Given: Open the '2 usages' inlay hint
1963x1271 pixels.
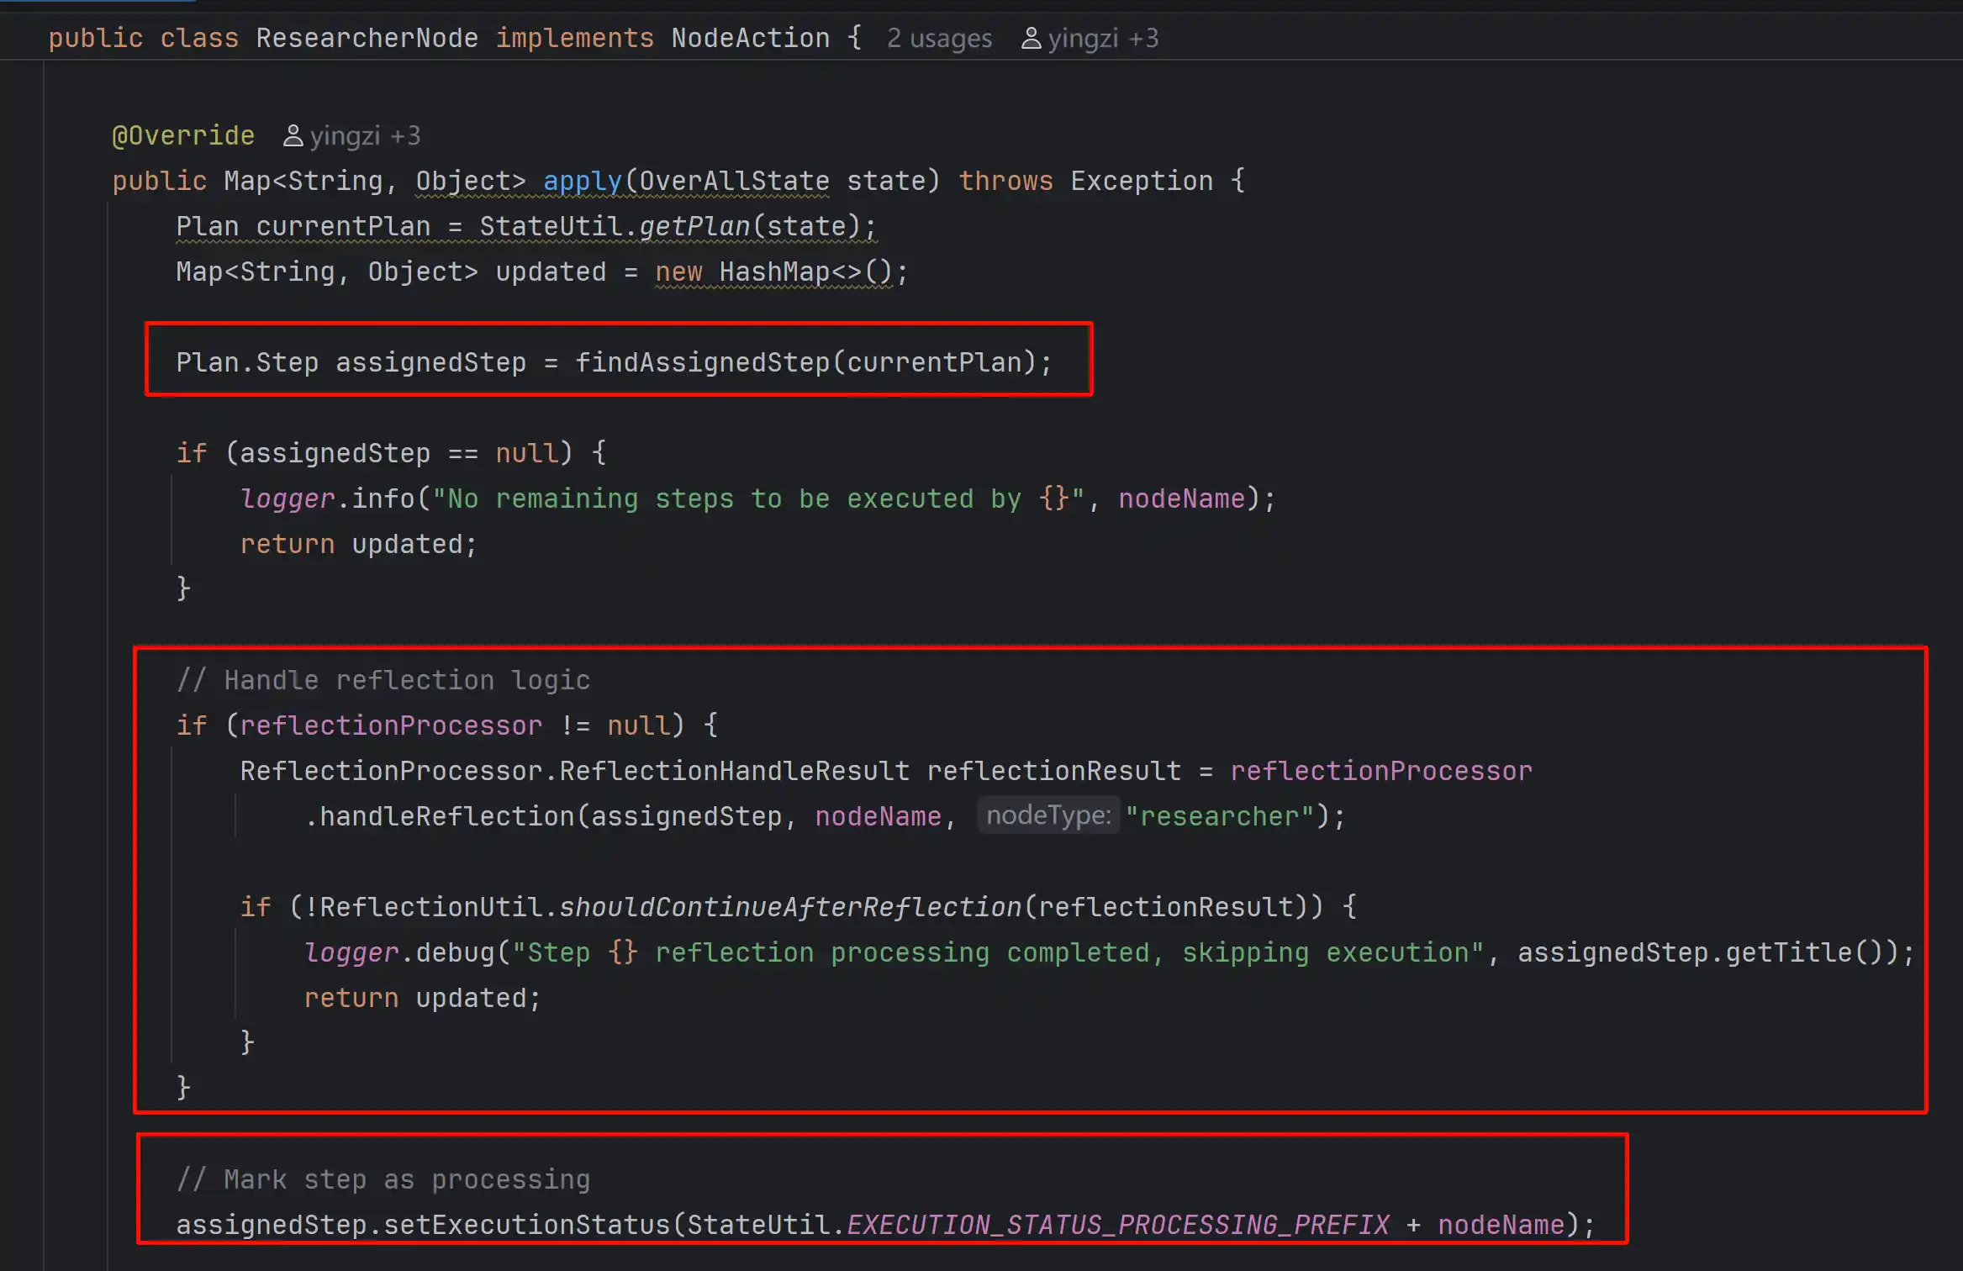Looking at the screenshot, I should [x=939, y=39].
